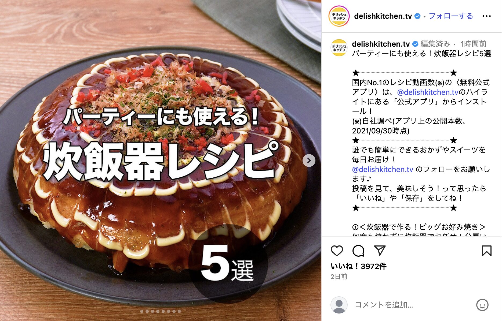The height and width of the screenshot is (321, 502).
Task: Advance to next carousel image arrow
Action: tap(309, 160)
